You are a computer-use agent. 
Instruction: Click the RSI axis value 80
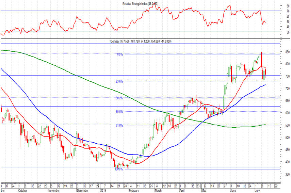click(x=288, y=6)
